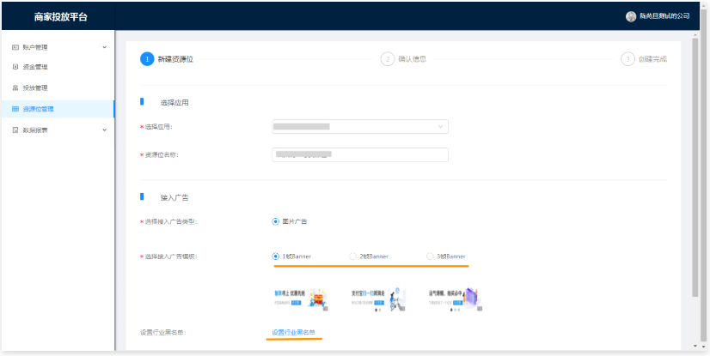
Task: Go to 资金管理 in the sidebar
Action: tap(35, 67)
